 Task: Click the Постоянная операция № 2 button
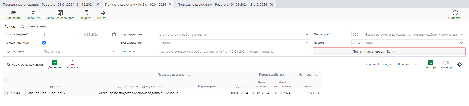pyautogui.click(x=389, y=52)
